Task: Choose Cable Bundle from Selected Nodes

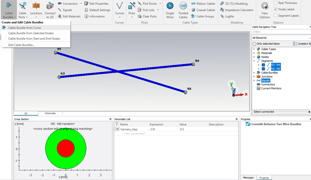Action: click(31, 33)
